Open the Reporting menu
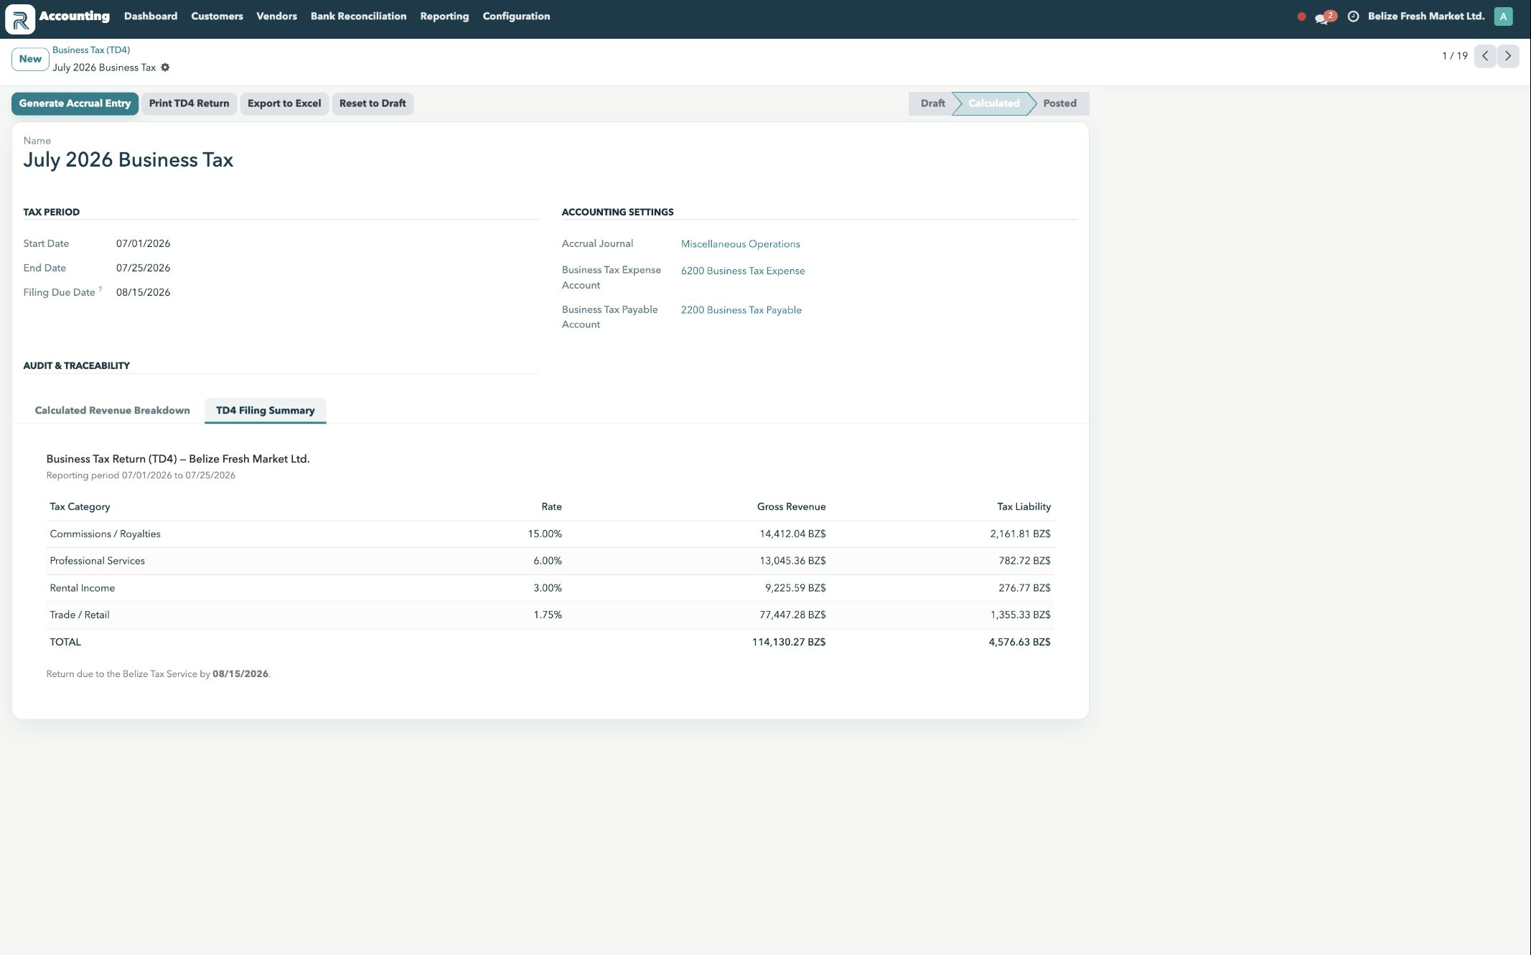The height and width of the screenshot is (955, 1531). [x=444, y=17]
